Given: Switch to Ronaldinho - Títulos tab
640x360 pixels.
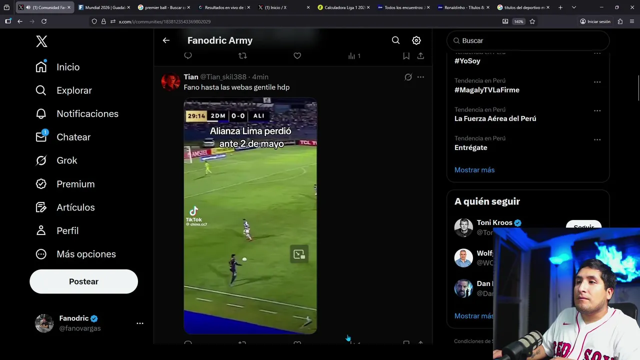Looking at the screenshot, I should [463, 7].
